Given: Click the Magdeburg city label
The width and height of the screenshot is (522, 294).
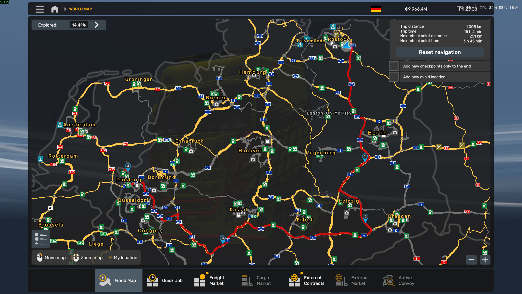Looking at the screenshot, I should [321, 153].
